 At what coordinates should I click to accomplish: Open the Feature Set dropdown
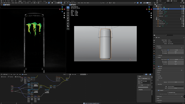[176, 42]
